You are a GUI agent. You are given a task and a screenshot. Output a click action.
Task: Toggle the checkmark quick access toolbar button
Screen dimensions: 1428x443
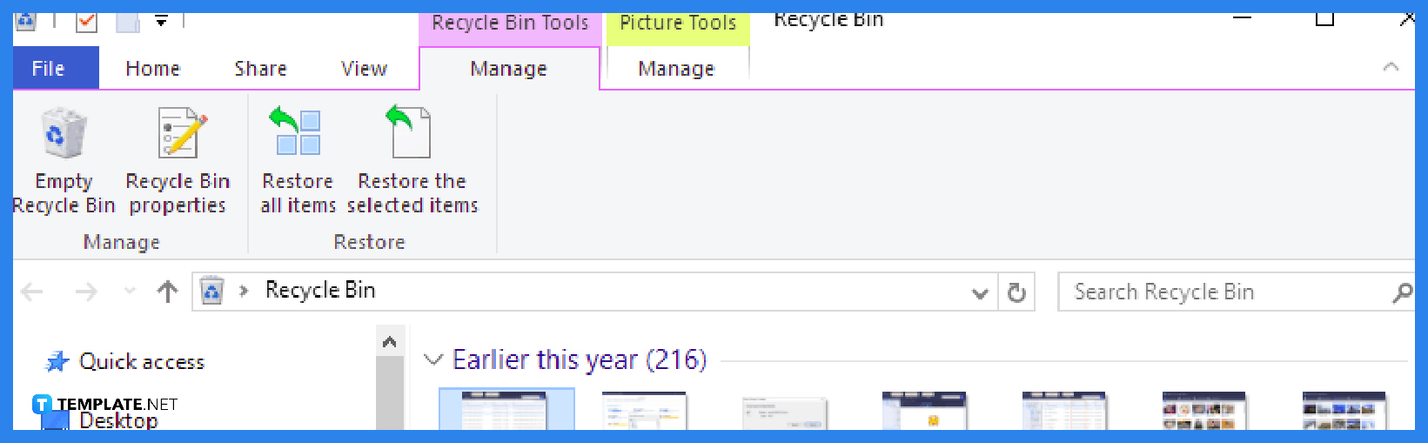coord(86,21)
